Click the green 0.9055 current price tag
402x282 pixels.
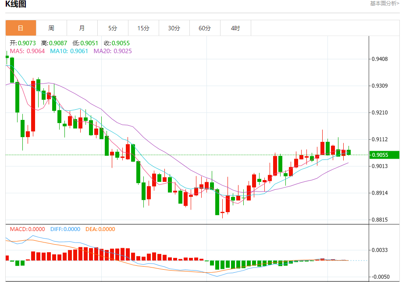click(x=384, y=155)
